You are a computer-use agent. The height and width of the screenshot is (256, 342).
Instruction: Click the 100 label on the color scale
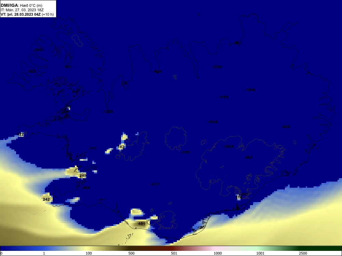click(89, 253)
